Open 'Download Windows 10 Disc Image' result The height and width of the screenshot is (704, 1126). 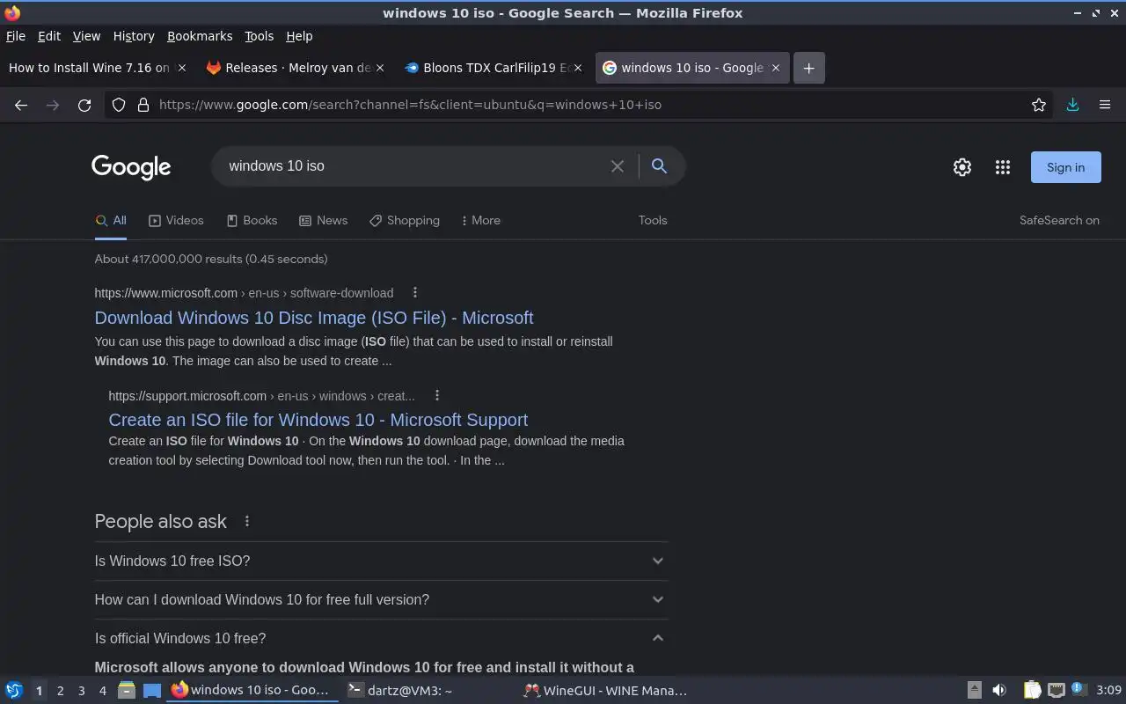coord(314,318)
